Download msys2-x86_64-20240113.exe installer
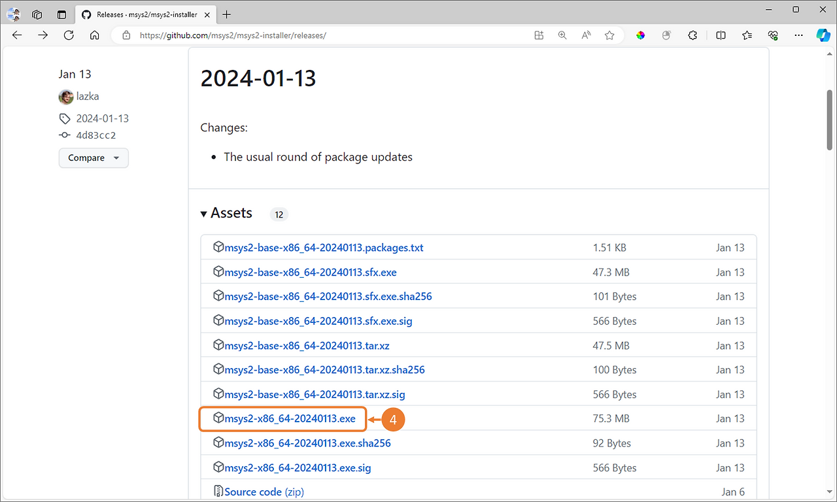 [290, 418]
